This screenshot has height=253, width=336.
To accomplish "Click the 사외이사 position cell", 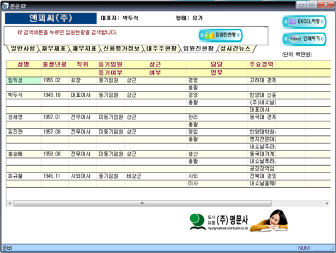I will (x=82, y=176).
